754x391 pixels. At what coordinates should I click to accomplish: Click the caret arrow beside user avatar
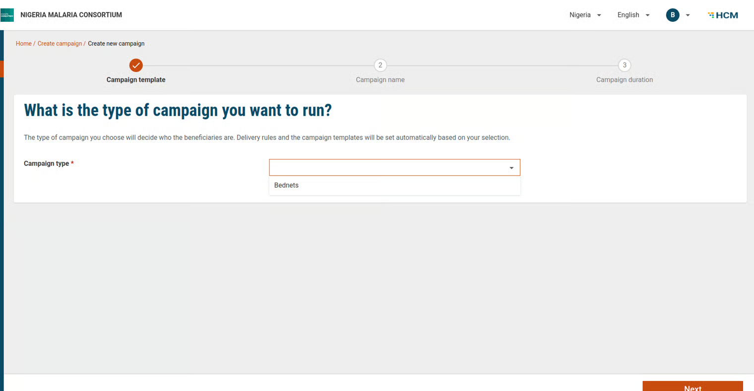click(688, 15)
